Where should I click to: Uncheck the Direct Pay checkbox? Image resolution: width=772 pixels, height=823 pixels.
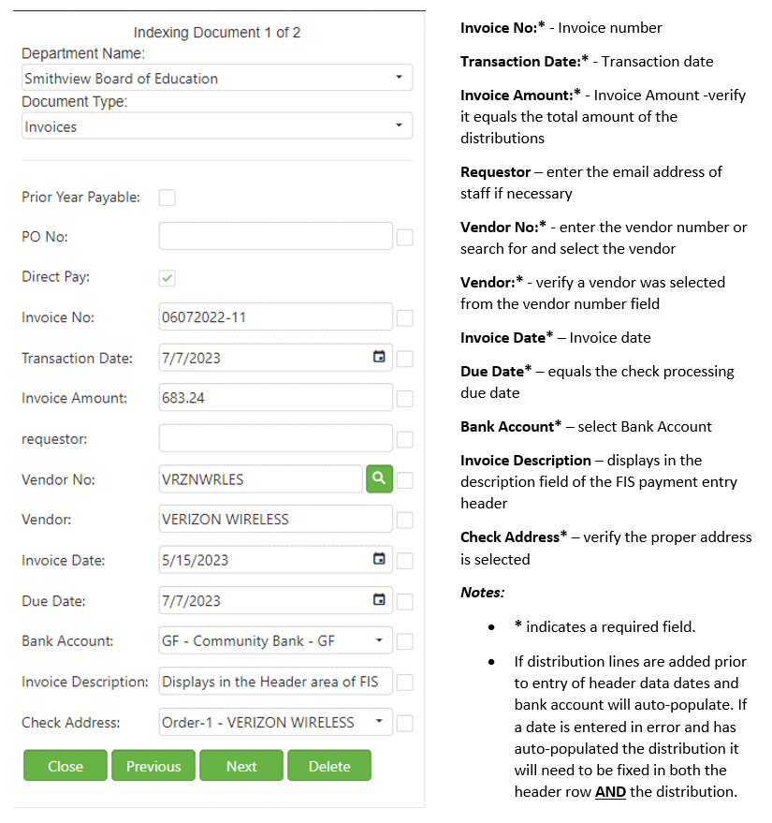168,278
